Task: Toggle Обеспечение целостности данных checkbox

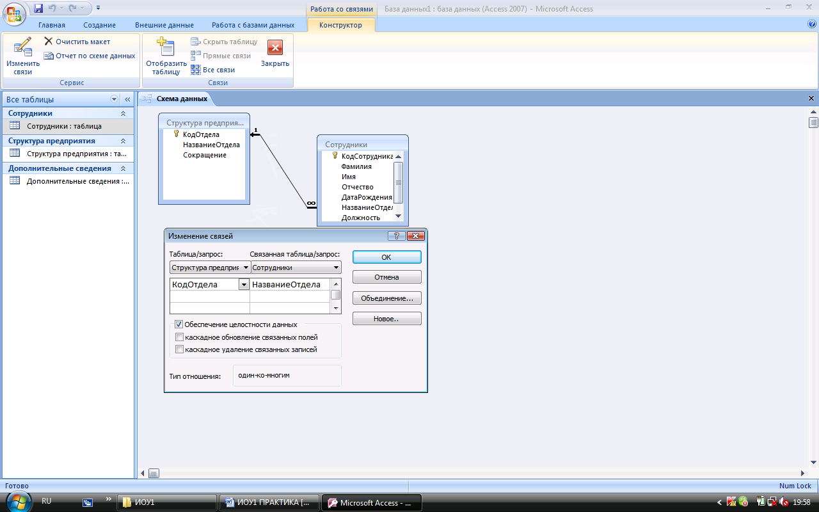Action: pyautogui.click(x=179, y=324)
